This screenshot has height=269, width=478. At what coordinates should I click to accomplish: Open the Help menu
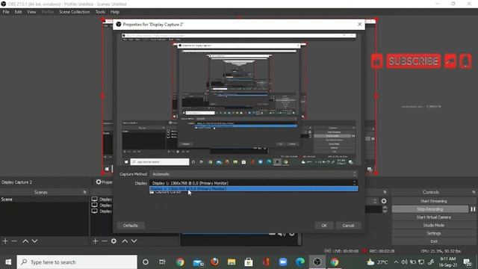(x=115, y=12)
